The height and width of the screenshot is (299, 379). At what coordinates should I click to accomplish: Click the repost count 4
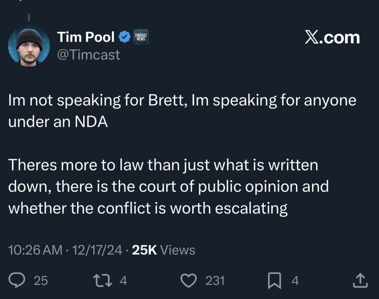[x=124, y=281]
